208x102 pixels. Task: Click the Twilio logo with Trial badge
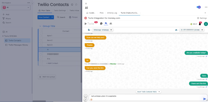click(x=91, y=24)
